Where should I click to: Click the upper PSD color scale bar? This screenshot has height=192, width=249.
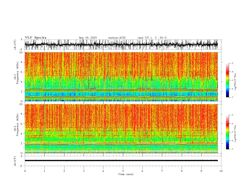click(227, 80)
